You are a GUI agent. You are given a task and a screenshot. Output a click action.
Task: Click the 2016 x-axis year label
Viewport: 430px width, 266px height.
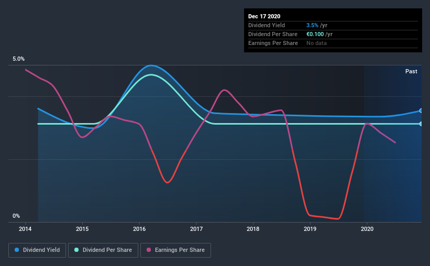139,229
